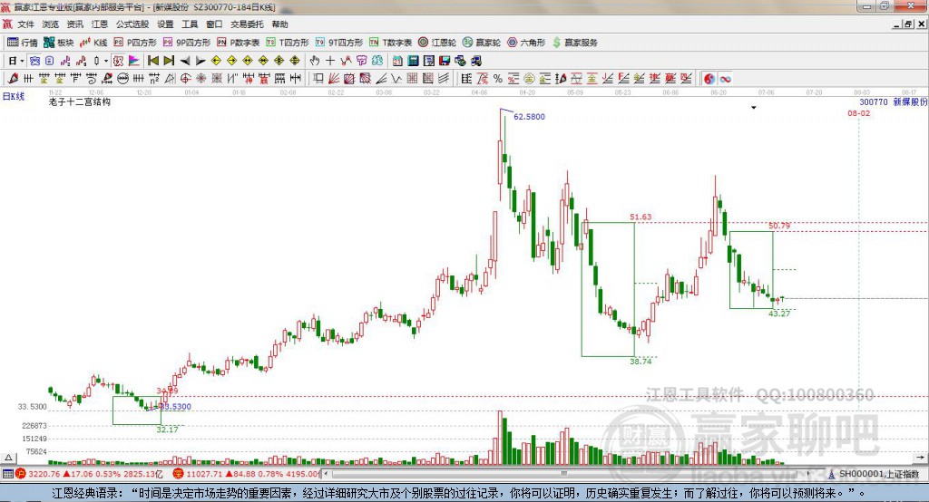Click the 43.27 green price label

tap(779, 314)
